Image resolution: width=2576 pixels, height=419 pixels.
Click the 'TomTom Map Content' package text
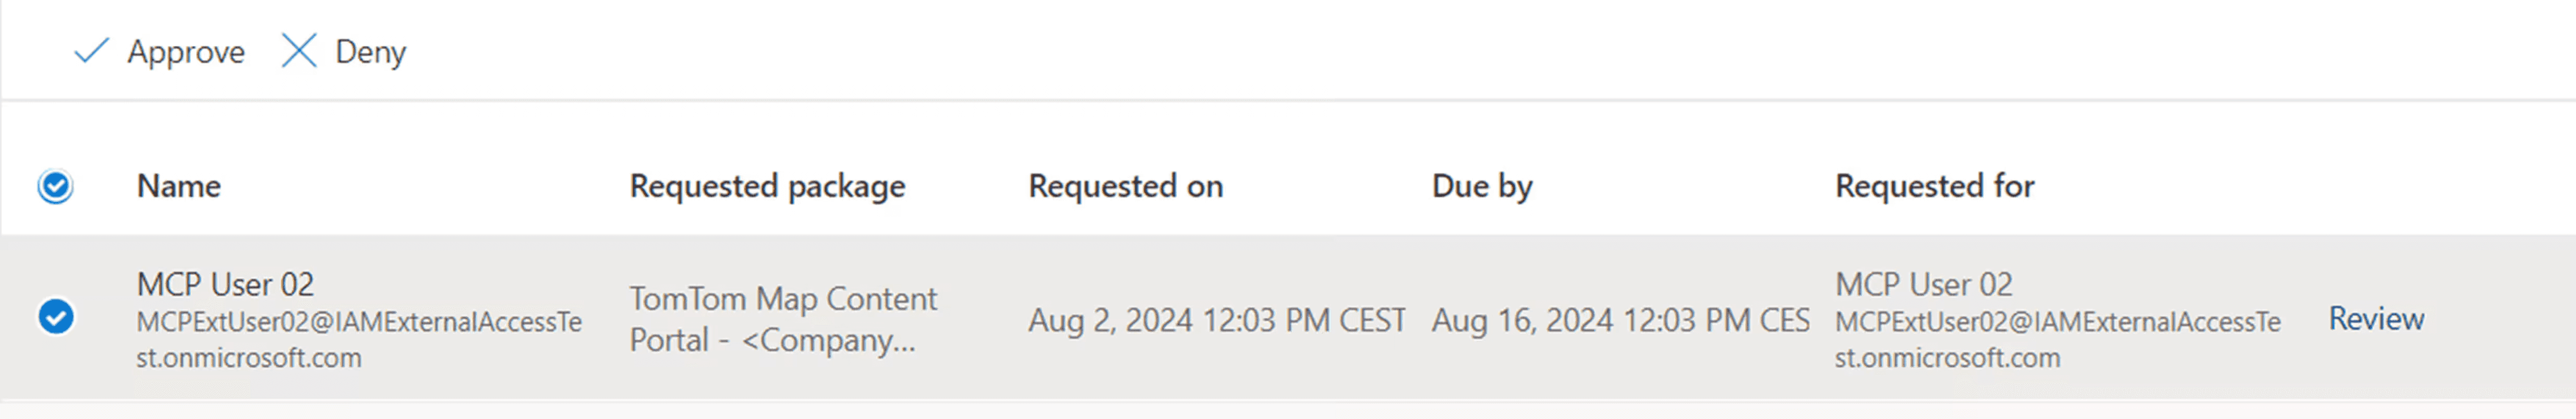[x=783, y=298]
